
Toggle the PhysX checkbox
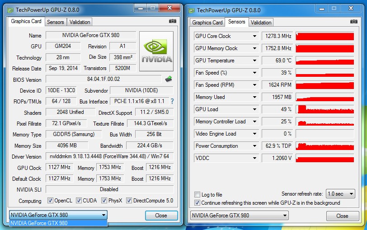click(104, 201)
